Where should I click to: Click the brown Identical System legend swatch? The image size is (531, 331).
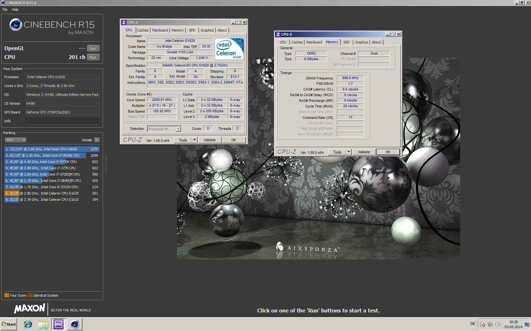[30, 295]
